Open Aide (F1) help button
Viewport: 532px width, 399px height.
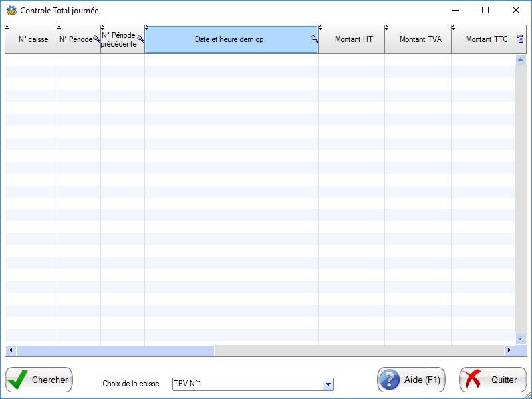(411, 380)
